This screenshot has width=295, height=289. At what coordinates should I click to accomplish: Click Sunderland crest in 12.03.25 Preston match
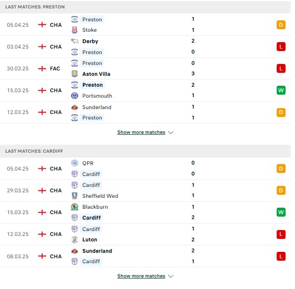coord(74,107)
